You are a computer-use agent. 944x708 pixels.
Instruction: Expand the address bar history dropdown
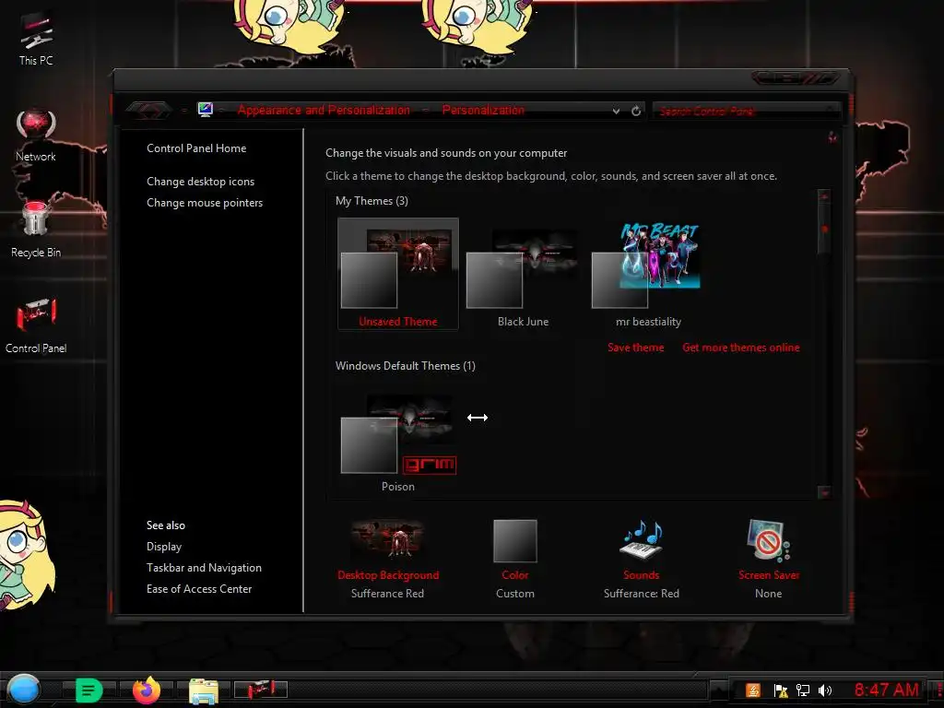(616, 111)
